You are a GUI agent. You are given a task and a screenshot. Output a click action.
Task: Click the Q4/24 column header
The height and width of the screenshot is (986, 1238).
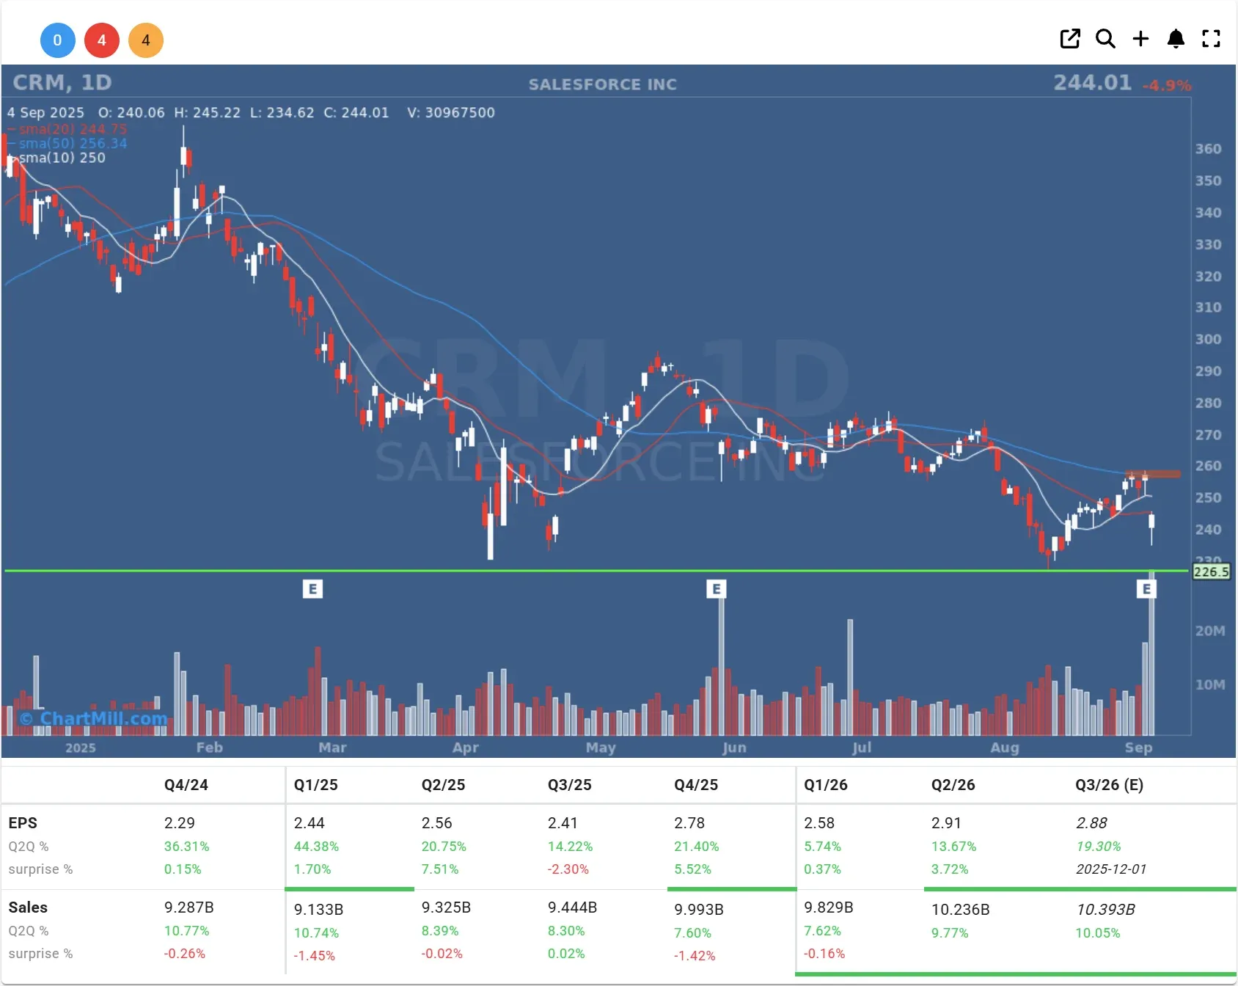[x=186, y=785]
